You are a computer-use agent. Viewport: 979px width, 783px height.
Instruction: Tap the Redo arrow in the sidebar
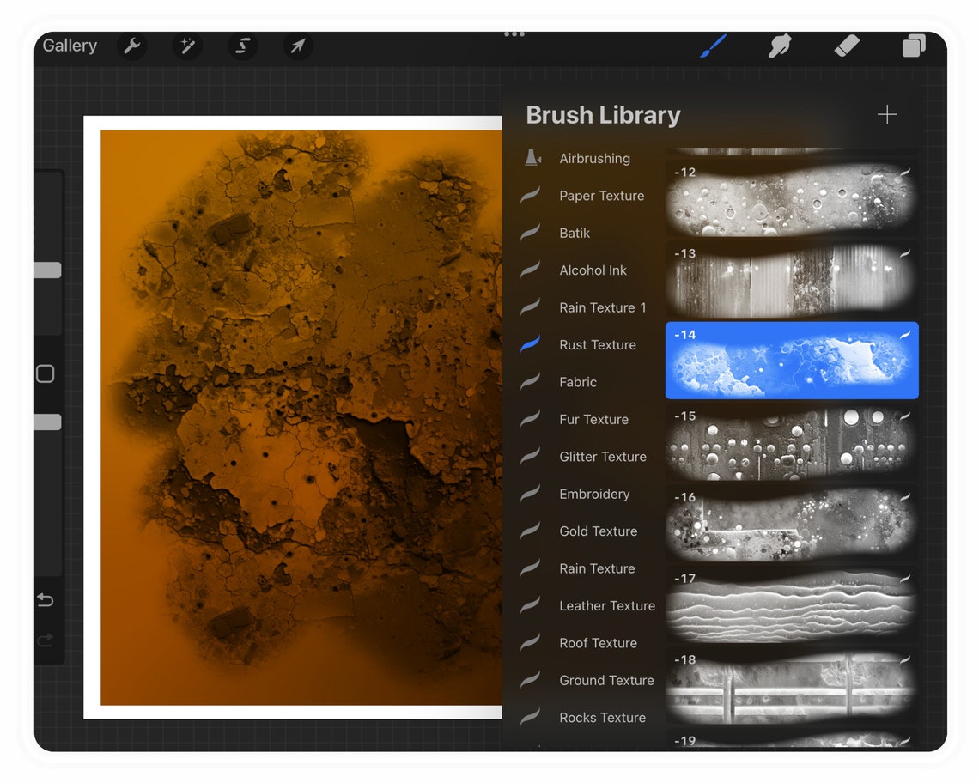[46, 640]
